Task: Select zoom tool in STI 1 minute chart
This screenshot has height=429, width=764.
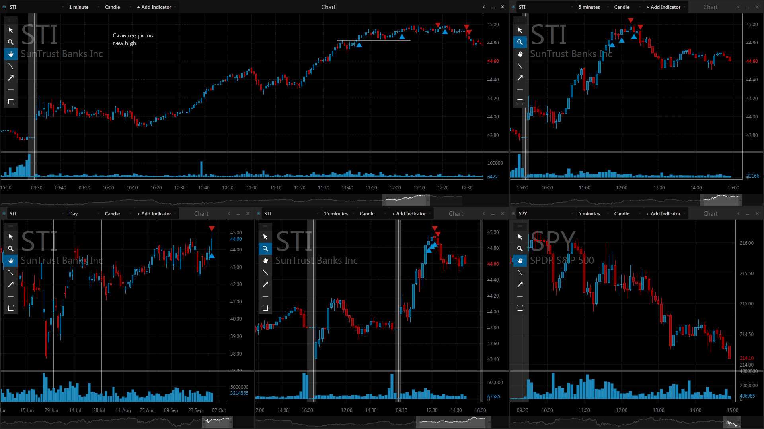Action: tap(11, 42)
